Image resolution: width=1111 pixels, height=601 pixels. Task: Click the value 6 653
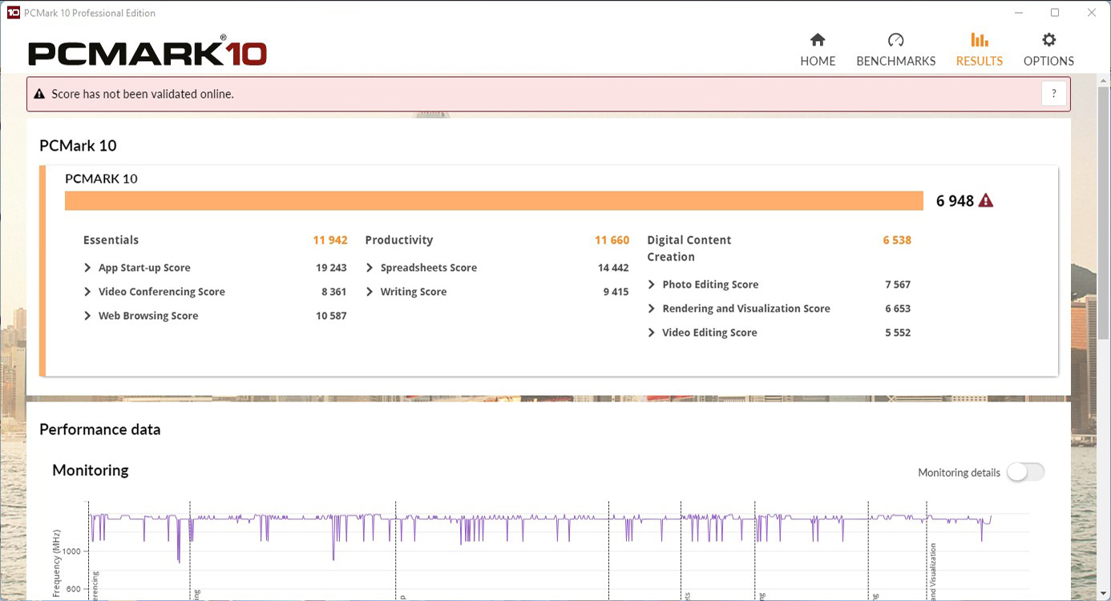[898, 309]
